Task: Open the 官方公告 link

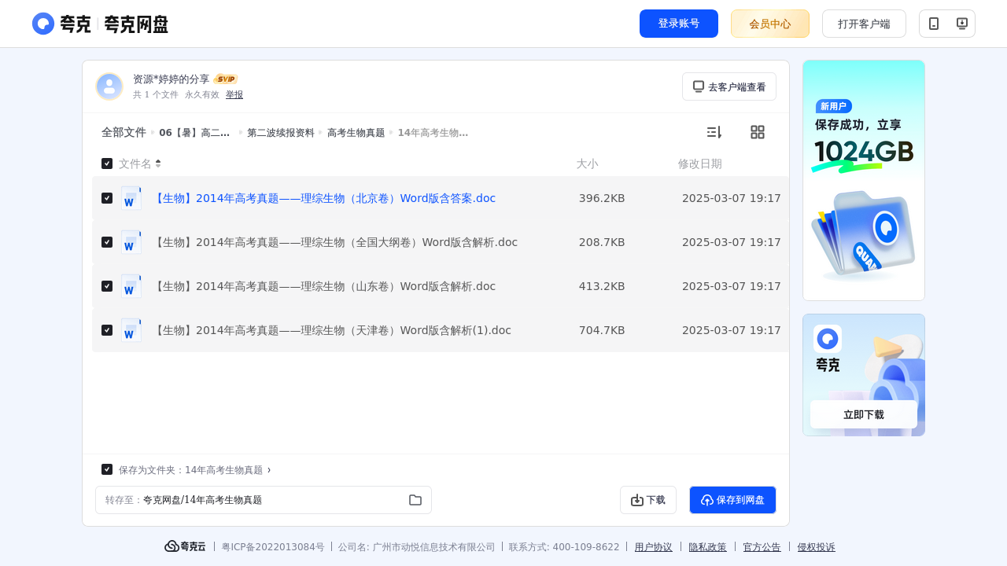Action: point(762,547)
